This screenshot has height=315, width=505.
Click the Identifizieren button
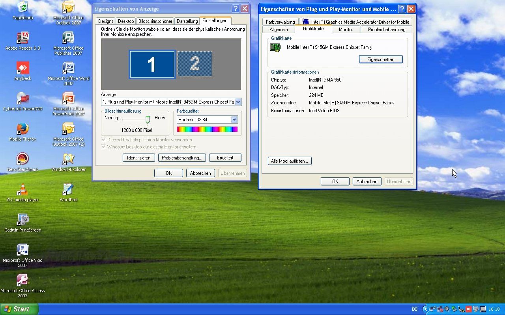click(139, 158)
